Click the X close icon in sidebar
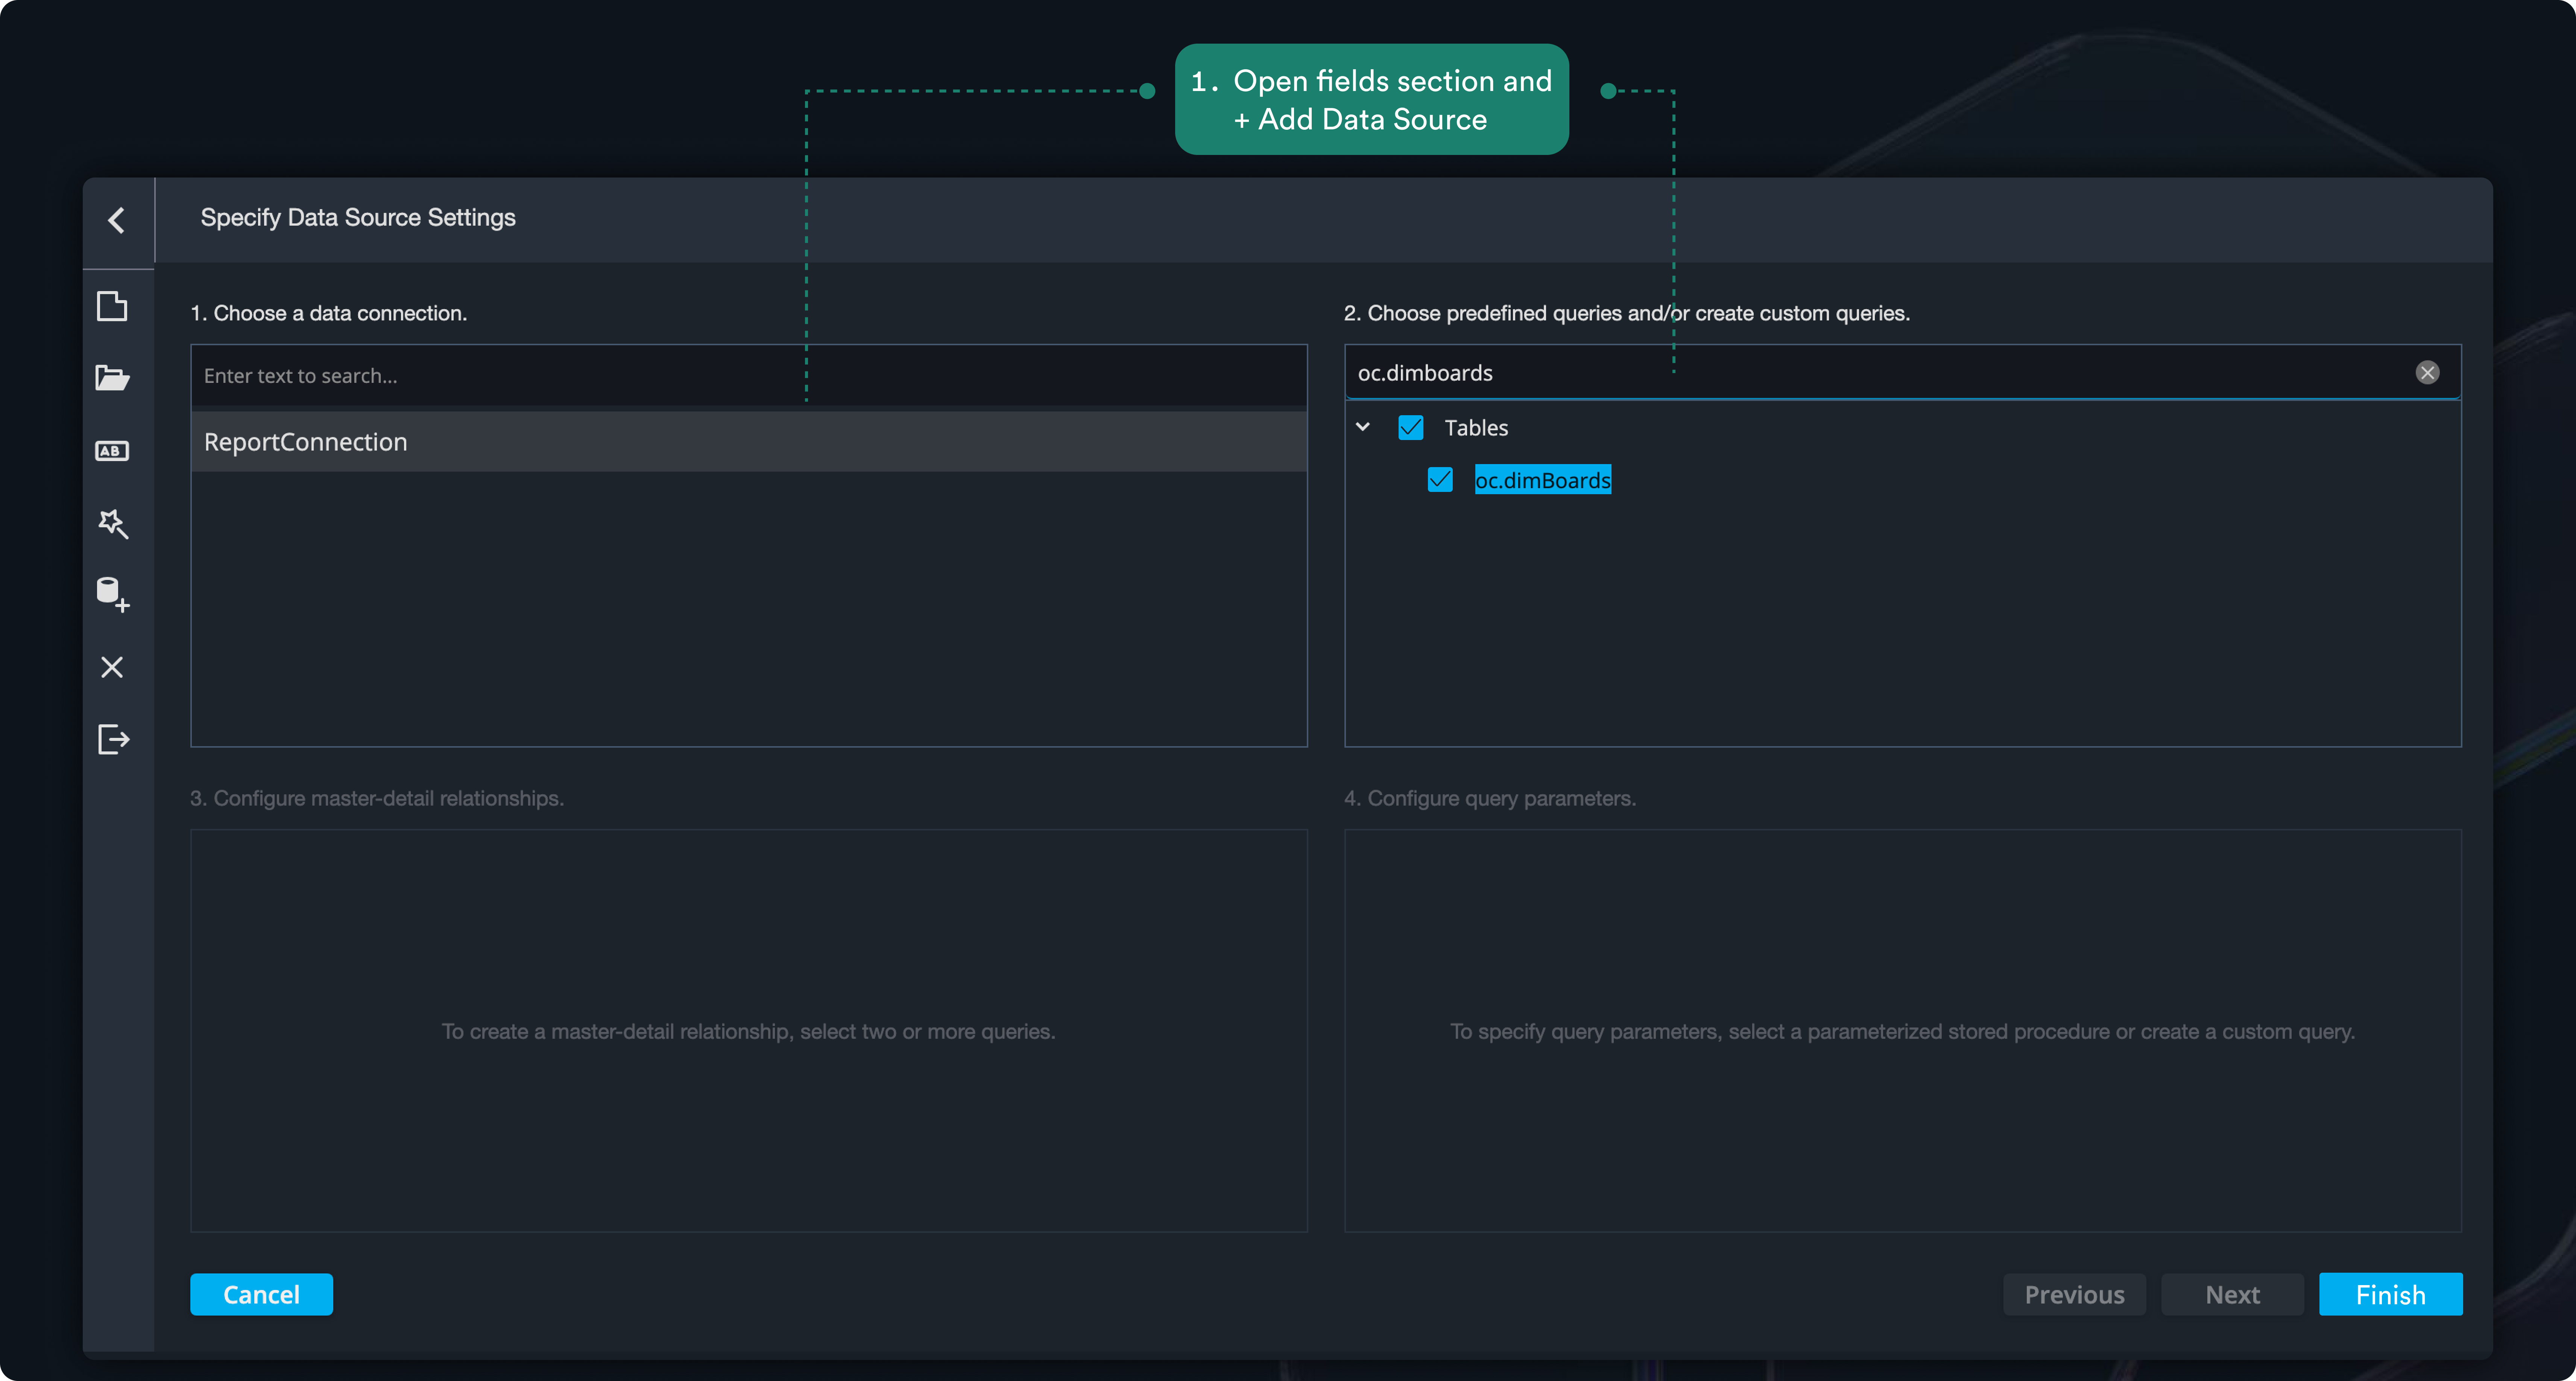2576x1381 pixels. point(112,667)
